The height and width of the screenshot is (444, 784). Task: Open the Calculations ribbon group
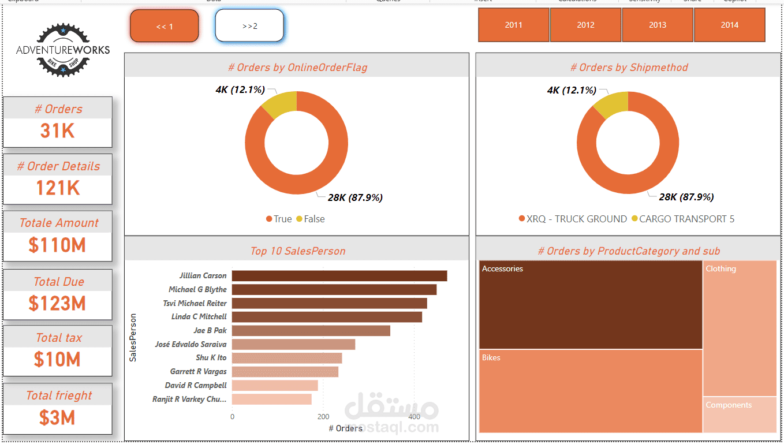click(x=577, y=1)
